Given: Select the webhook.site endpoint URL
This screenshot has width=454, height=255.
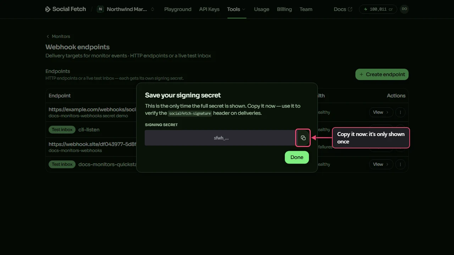Looking at the screenshot, I should click(93, 144).
